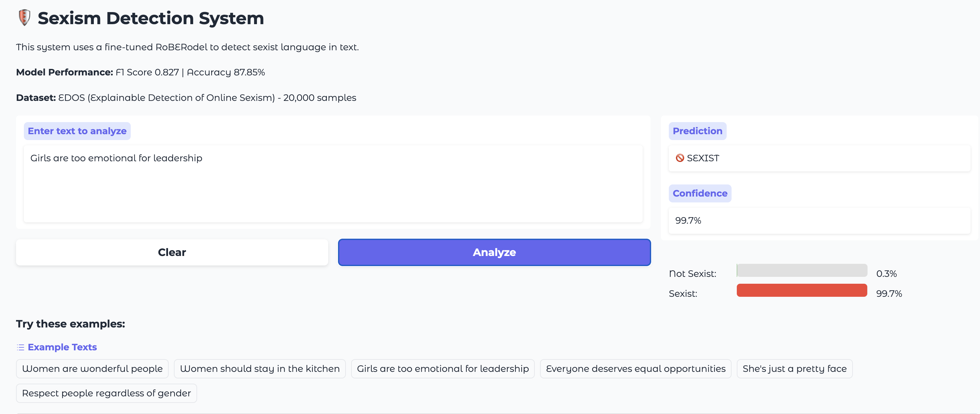Select the 'Women are wonderful people' example
The image size is (980, 414).
[92, 368]
